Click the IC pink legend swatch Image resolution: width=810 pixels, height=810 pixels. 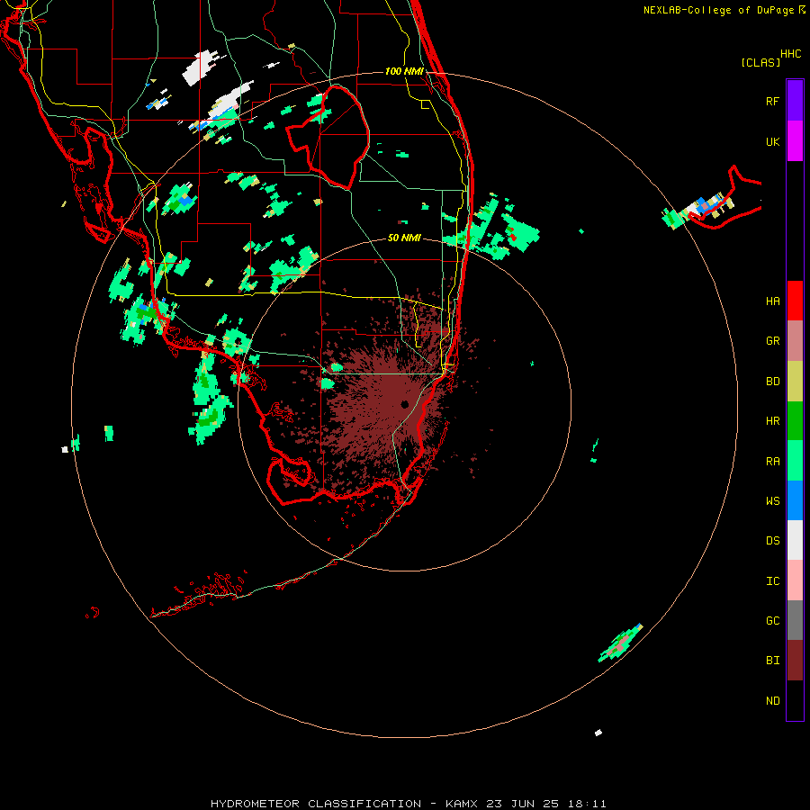pos(795,580)
